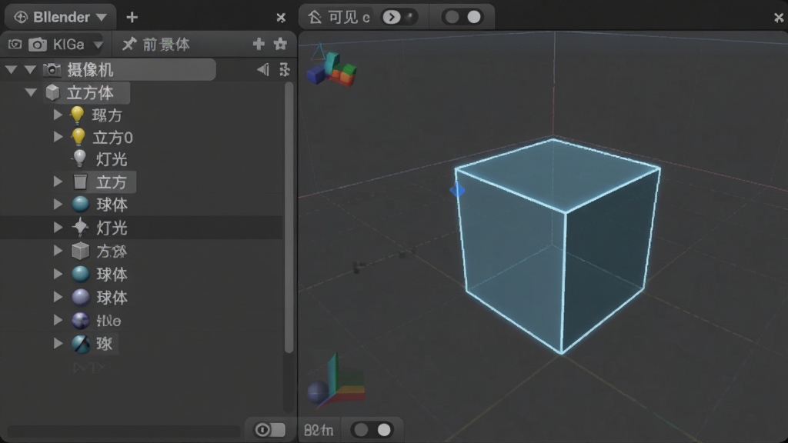
Task: Add a new tab with the plus button
Action: click(x=132, y=18)
